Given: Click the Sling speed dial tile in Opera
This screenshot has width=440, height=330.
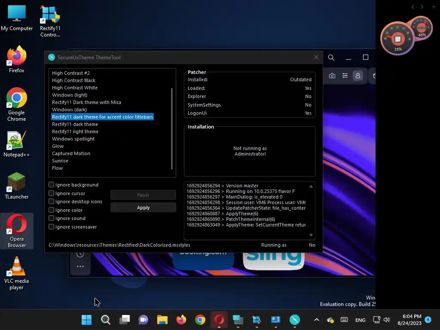Looking at the screenshot, I should coord(274,261).
